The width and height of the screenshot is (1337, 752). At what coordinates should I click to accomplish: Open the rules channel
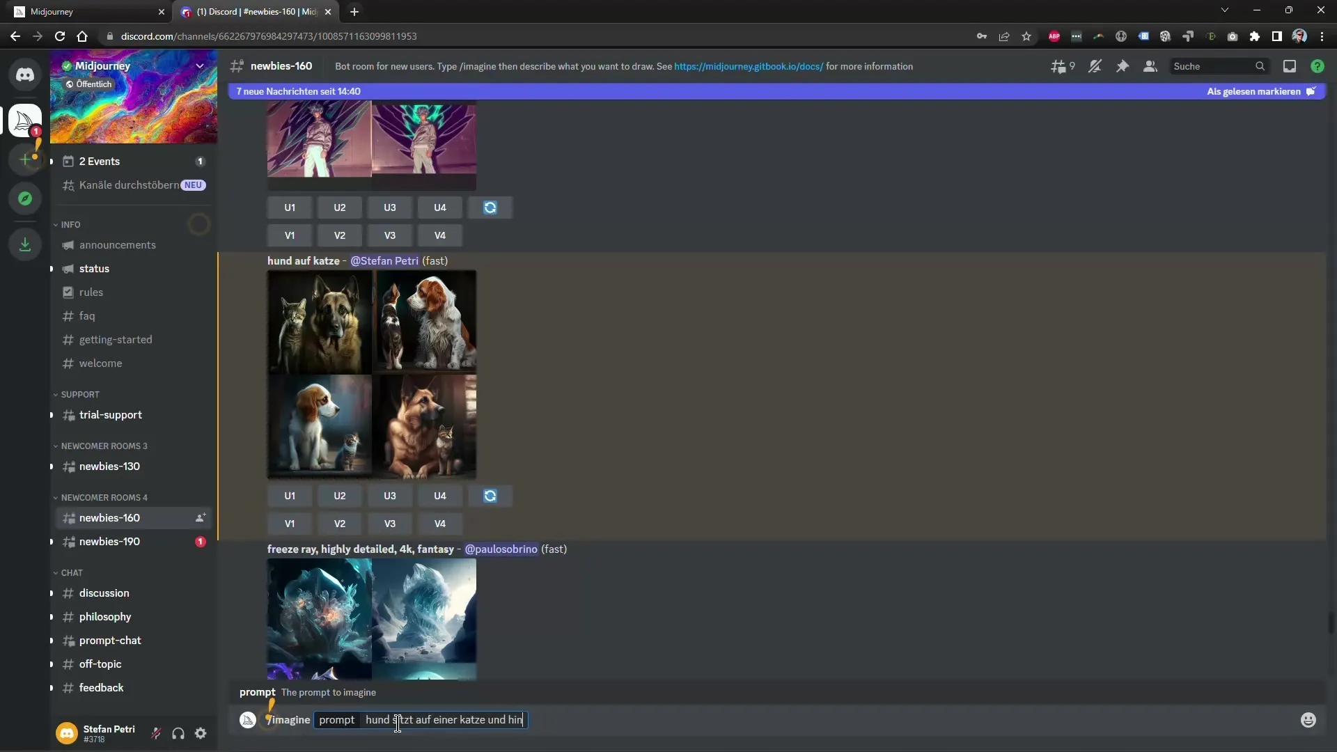90,291
